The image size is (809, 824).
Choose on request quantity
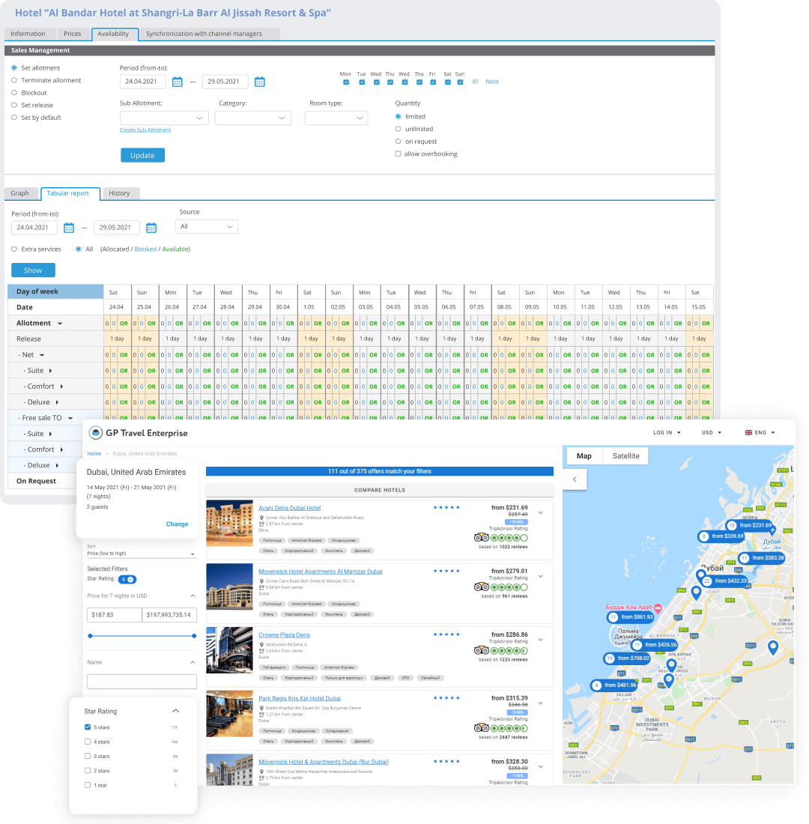[x=398, y=142]
